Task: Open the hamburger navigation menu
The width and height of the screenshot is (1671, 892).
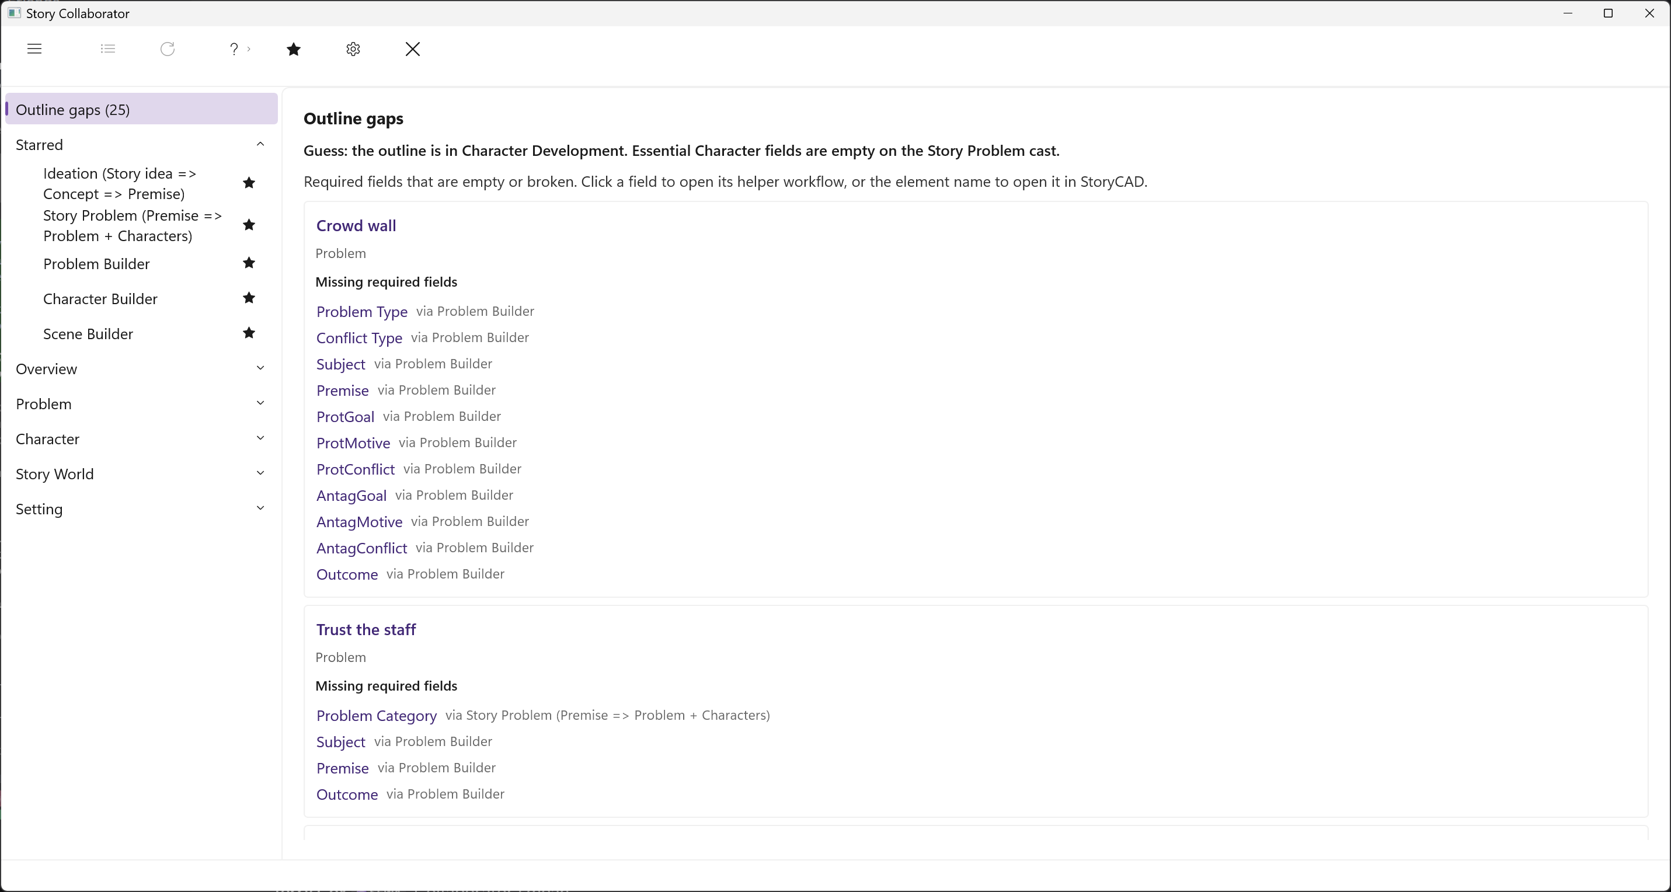Action: pyautogui.click(x=34, y=48)
